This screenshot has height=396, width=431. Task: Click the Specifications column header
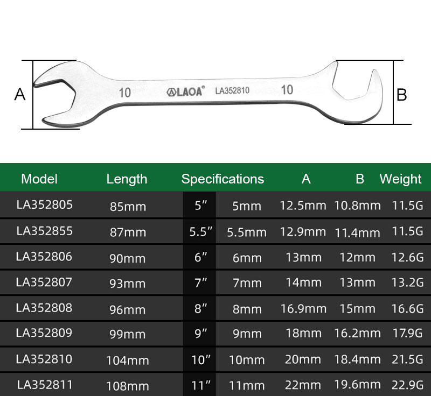tap(223, 179)
